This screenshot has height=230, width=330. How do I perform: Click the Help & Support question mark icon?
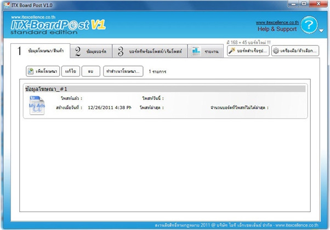click(x=309, y=25)
